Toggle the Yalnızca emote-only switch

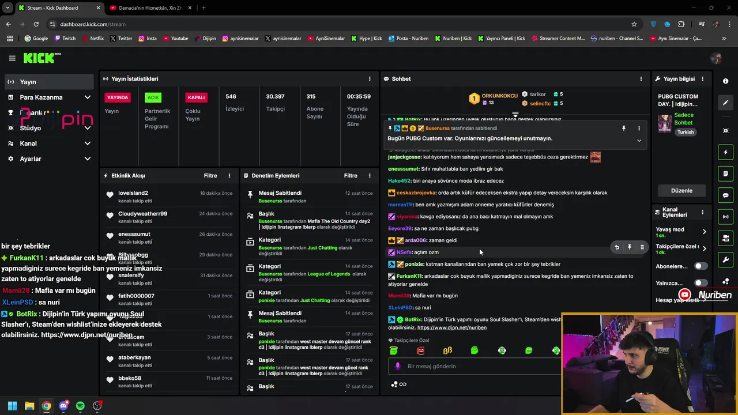(701, 283)
